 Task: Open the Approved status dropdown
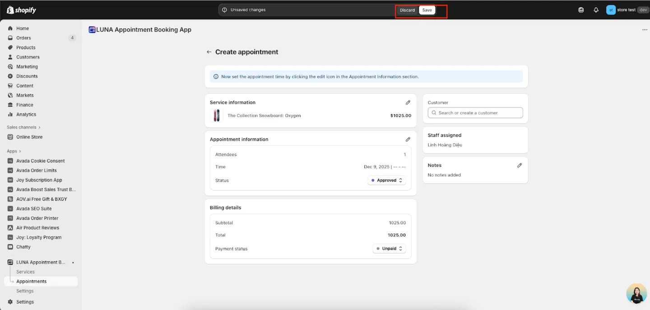pyautogui.click(x=387, y=180)
